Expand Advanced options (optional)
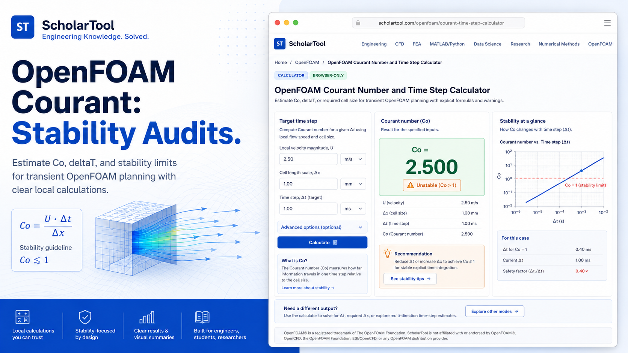The image size is (628, 353). pyautogui.click(x=322, y=227)
